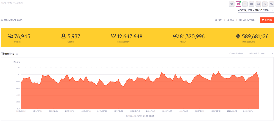The image size is (276, 122).
Task: Toggle Cumulative view for timeline
Action: (x=236, y=53)
